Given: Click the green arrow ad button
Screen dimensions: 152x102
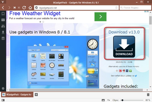Looking at the screenshot, I should coord(100,17).
